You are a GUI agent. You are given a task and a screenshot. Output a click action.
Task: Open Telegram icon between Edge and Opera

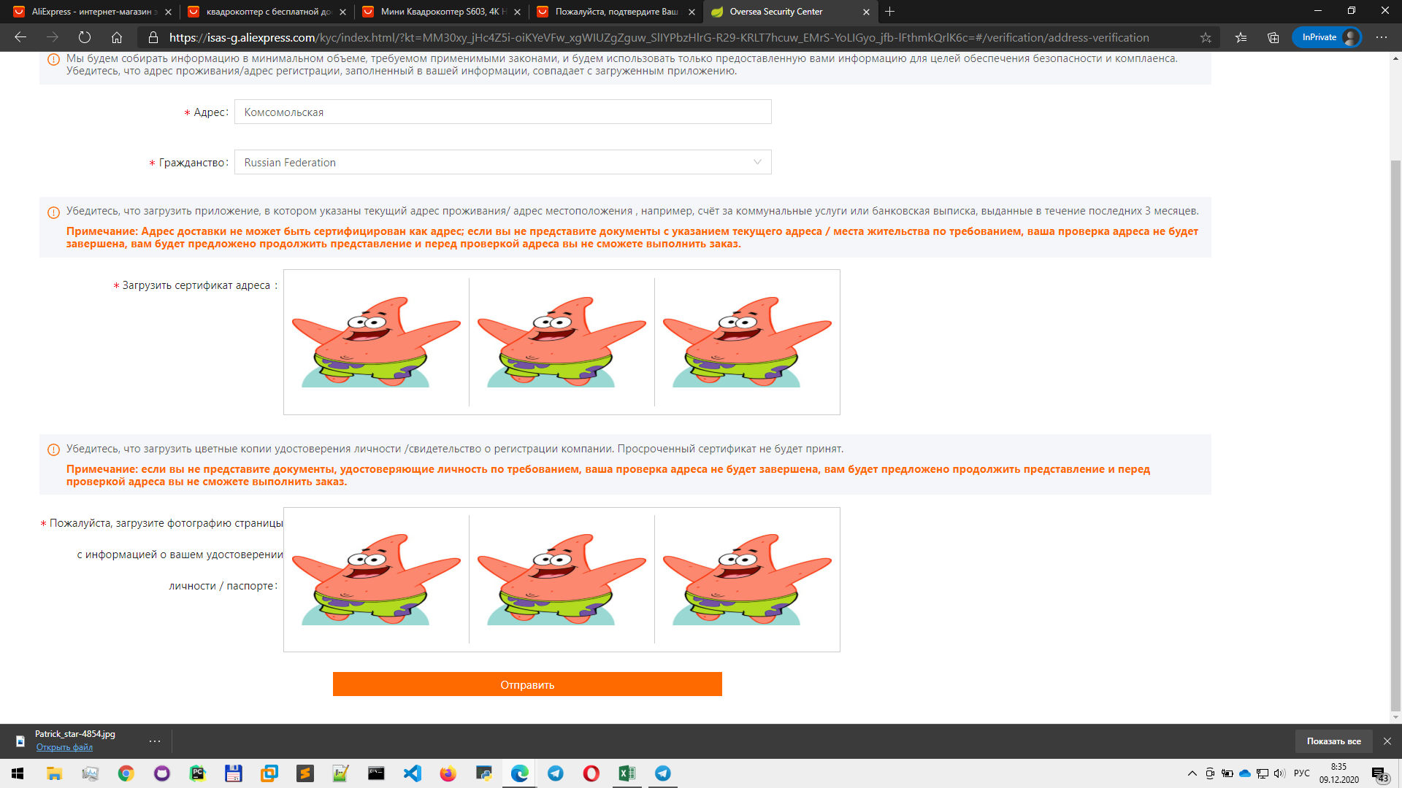point(555,773)
